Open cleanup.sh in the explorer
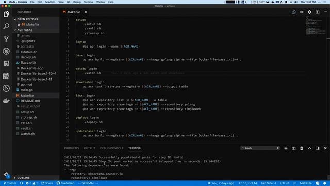 coord(29,52)
